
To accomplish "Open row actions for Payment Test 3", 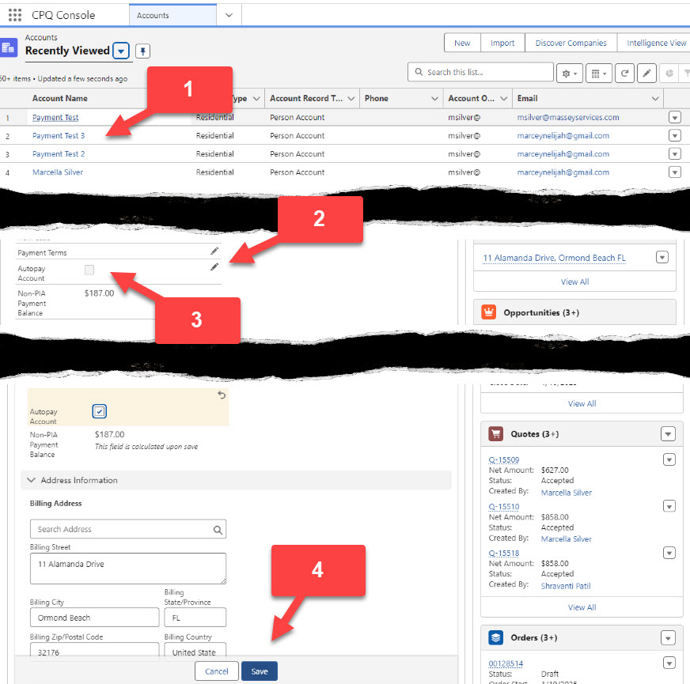I will tap(674, 135).
